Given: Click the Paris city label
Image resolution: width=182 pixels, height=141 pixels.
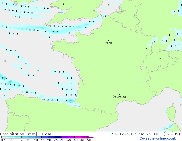Looking at the screenshot, I should coord(109,43).
